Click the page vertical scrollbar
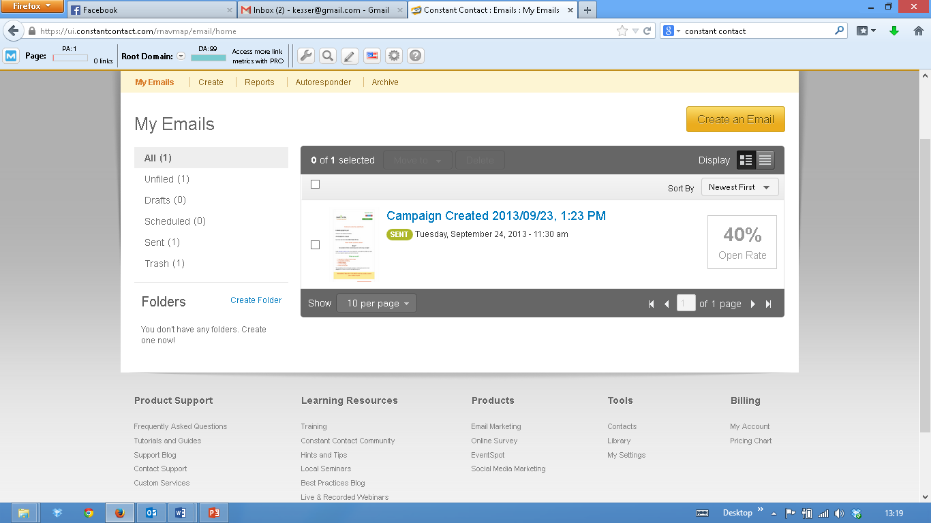 925,286
